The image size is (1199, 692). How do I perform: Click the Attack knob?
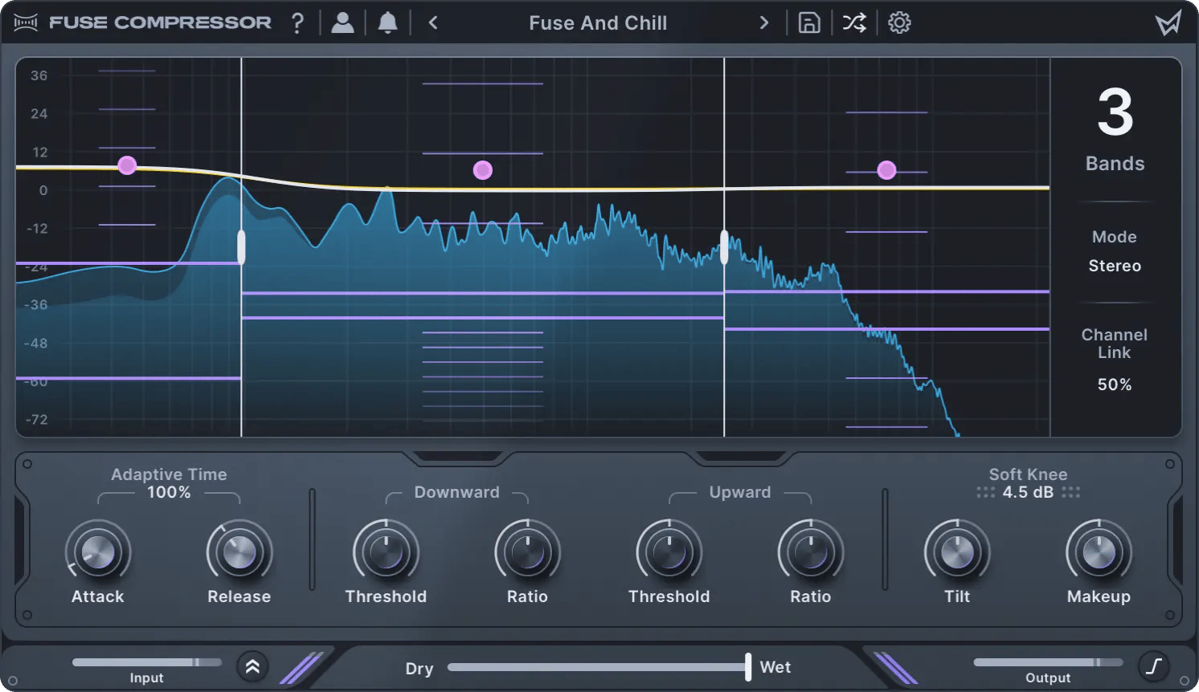click(98, 552)
